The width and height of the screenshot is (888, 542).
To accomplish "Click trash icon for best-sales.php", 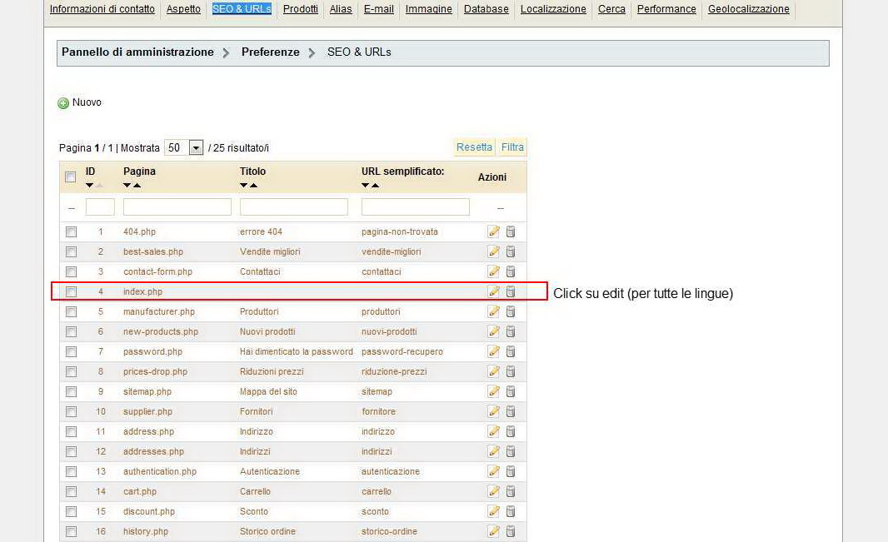I will 511,251.
